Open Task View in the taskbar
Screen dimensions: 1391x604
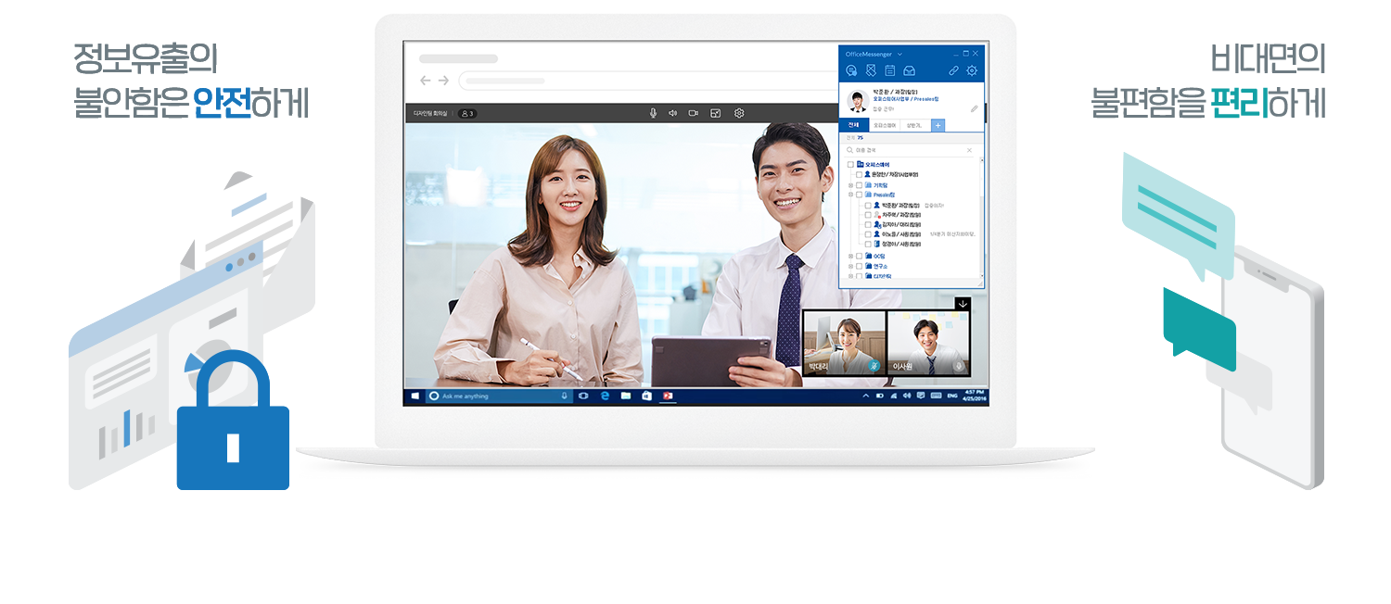[583, 396]
